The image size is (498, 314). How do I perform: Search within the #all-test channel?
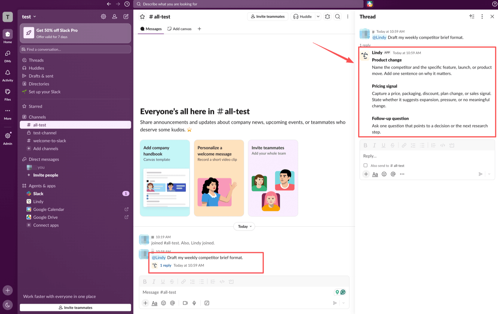[338, 16]
